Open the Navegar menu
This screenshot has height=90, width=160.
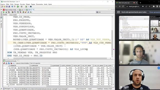[x=17, y=4]
